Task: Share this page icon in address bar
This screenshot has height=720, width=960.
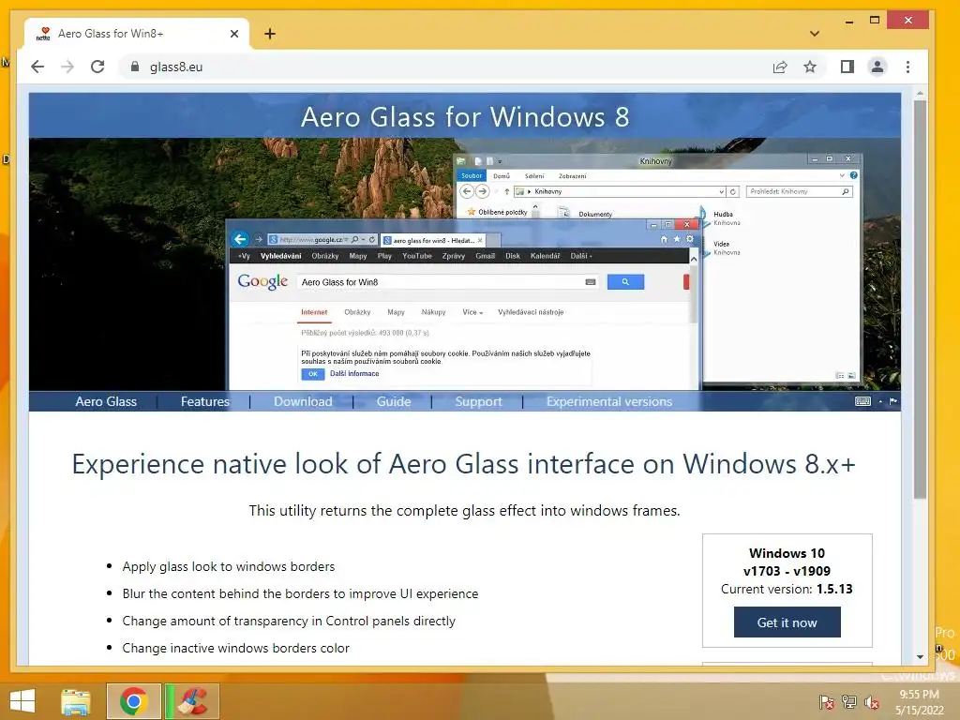Action: [780, 67]
